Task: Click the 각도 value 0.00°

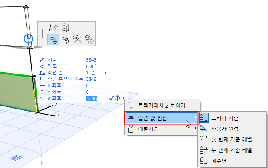Action: [x=91, y=66]
